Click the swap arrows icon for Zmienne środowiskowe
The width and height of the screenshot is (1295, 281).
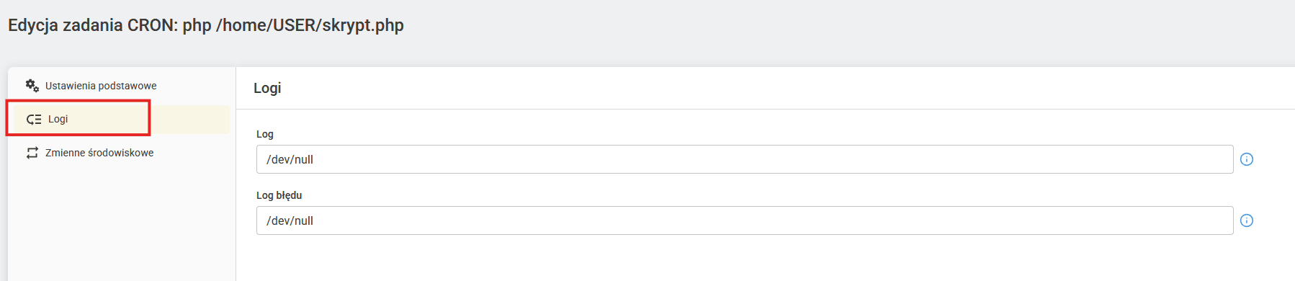(32, 153)
